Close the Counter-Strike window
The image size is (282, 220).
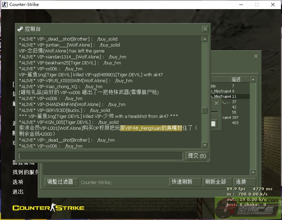pos(273,5)
